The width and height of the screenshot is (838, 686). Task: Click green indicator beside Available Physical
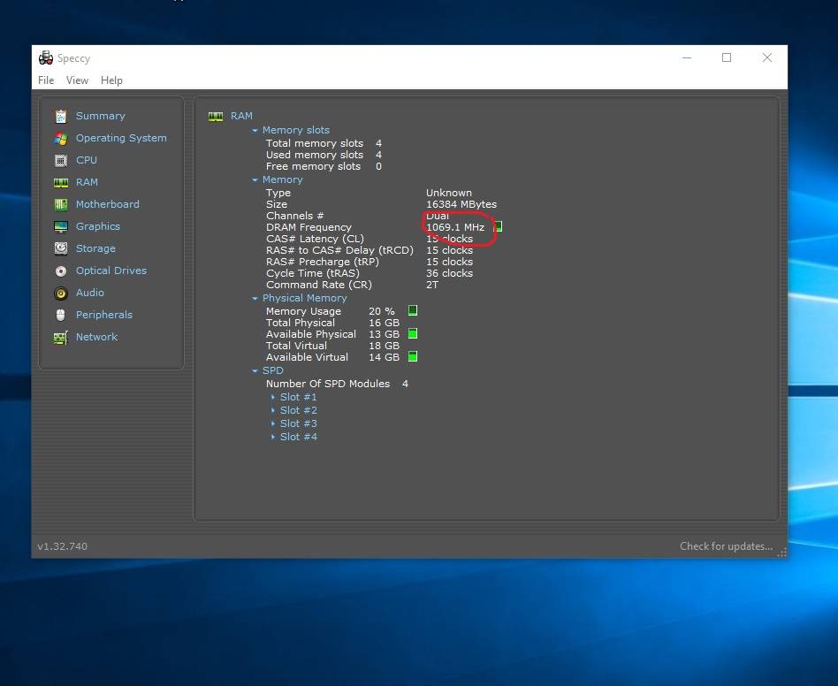(413, 333)
